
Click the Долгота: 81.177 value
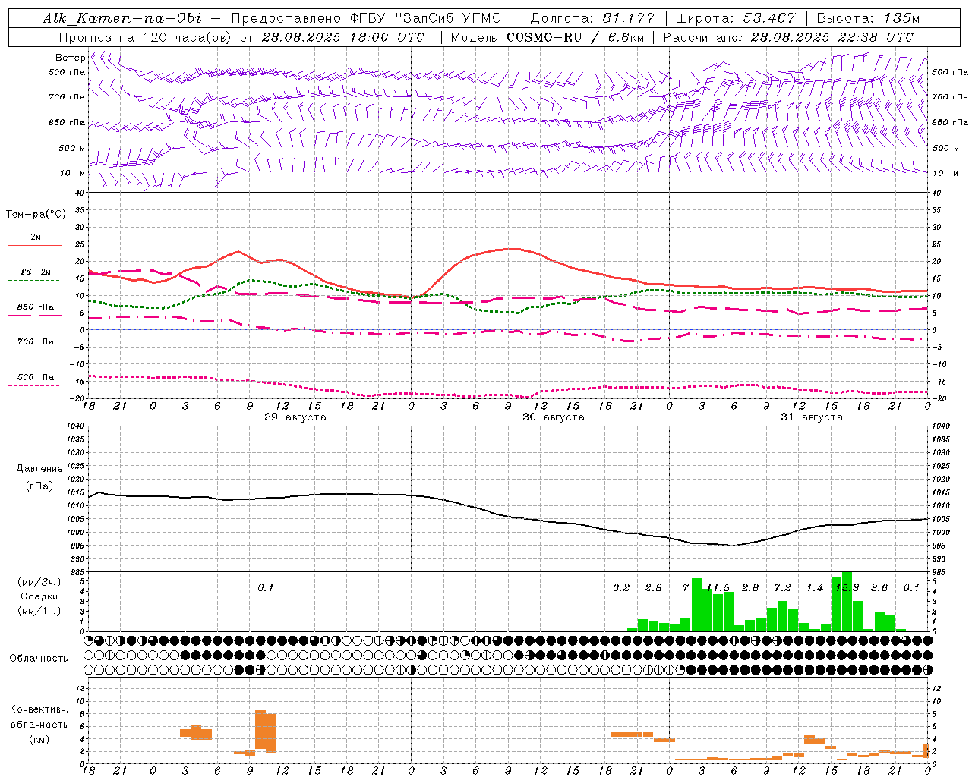pos(592,18)
